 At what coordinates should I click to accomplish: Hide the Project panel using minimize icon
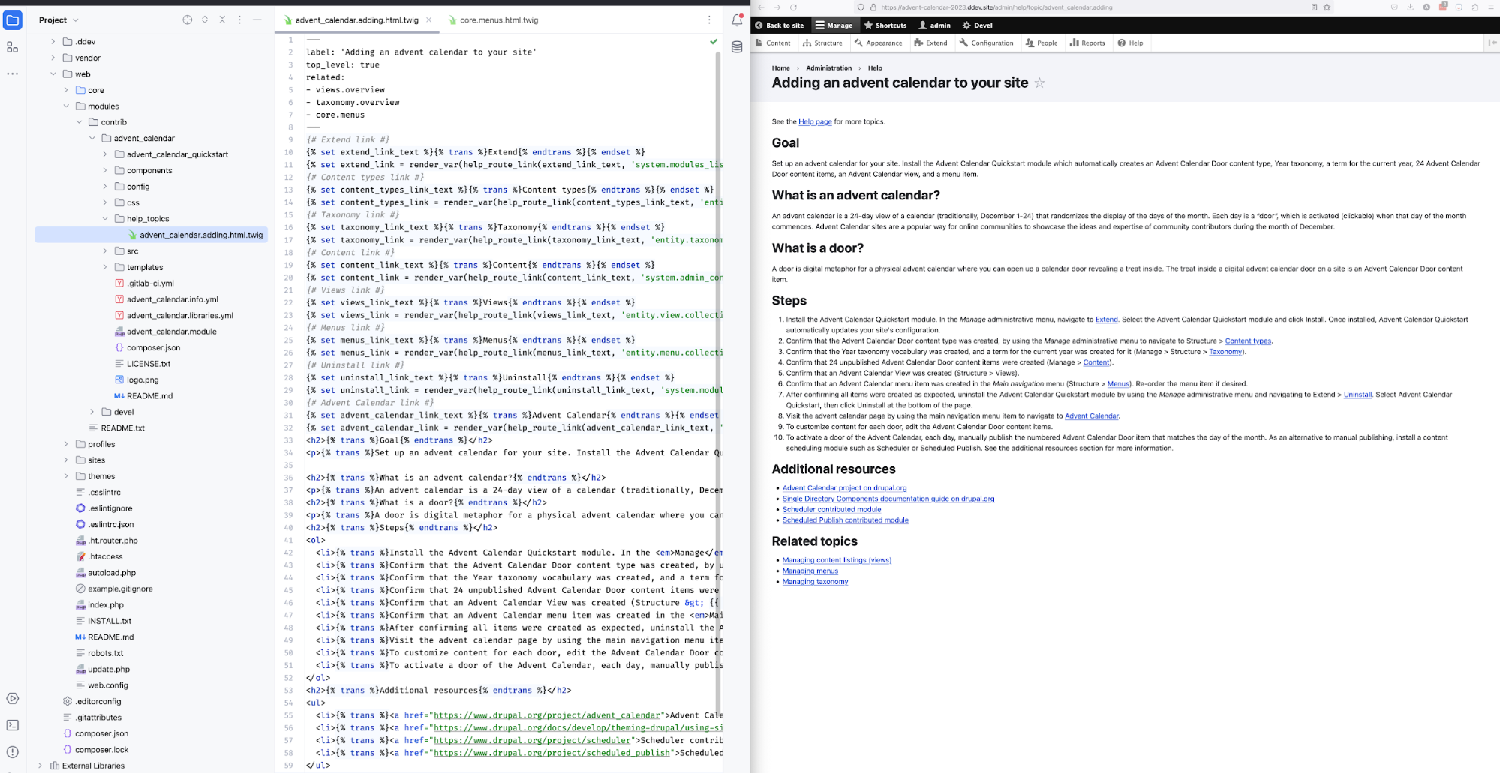[257, 19]
